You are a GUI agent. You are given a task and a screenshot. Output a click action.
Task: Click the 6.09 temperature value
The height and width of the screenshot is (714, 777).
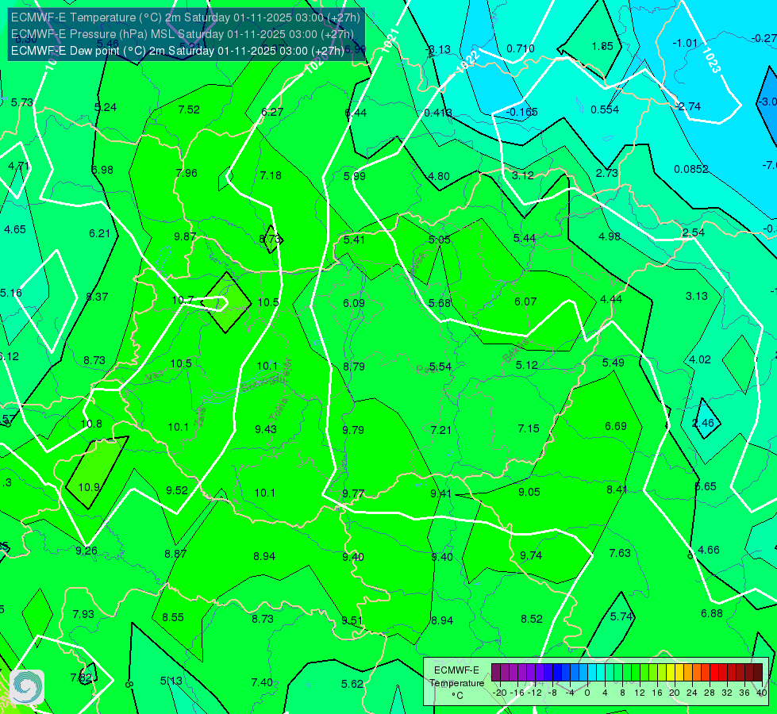354,303
